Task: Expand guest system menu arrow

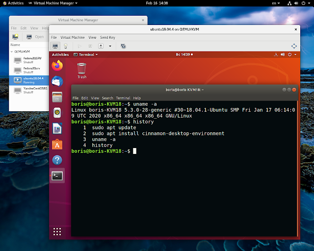Action: (295, 54)
